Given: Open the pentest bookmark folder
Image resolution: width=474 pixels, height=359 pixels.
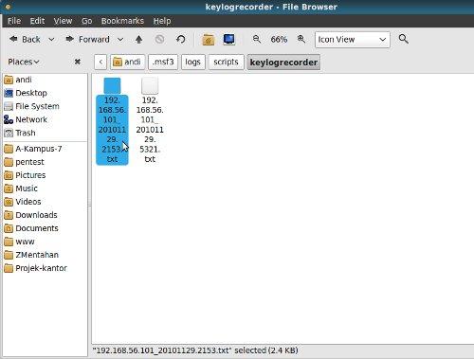Looking at the screenshot, I should pyautogui.click(x=25, y=162).
